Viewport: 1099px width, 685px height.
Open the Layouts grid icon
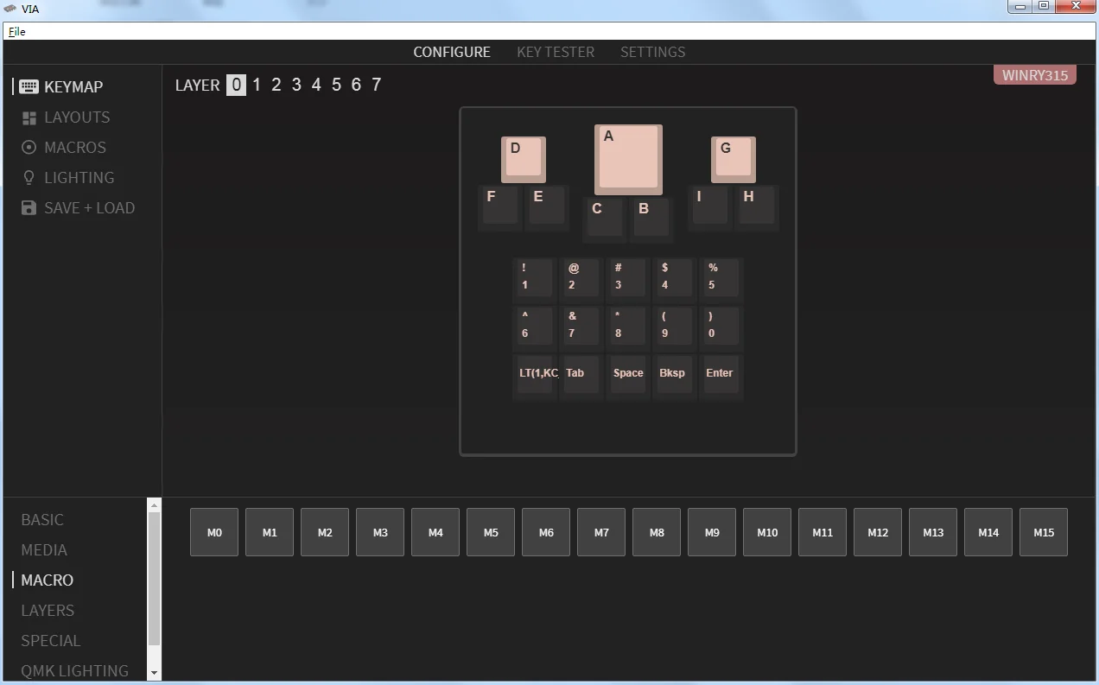[29, 117]
